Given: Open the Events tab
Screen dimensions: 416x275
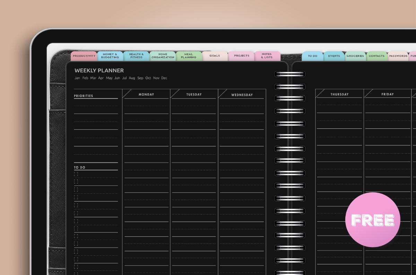Looking at the screenshot, I should pos(334,56).
